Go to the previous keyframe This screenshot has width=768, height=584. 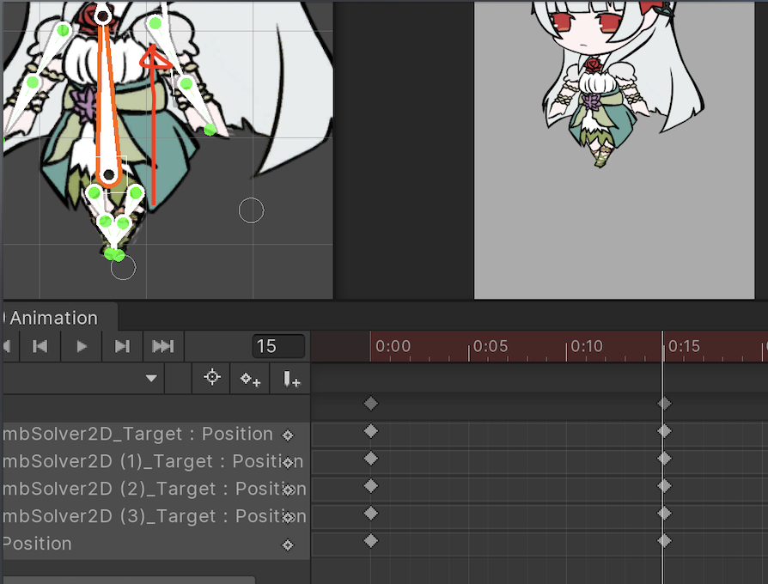tap(40, 347)
